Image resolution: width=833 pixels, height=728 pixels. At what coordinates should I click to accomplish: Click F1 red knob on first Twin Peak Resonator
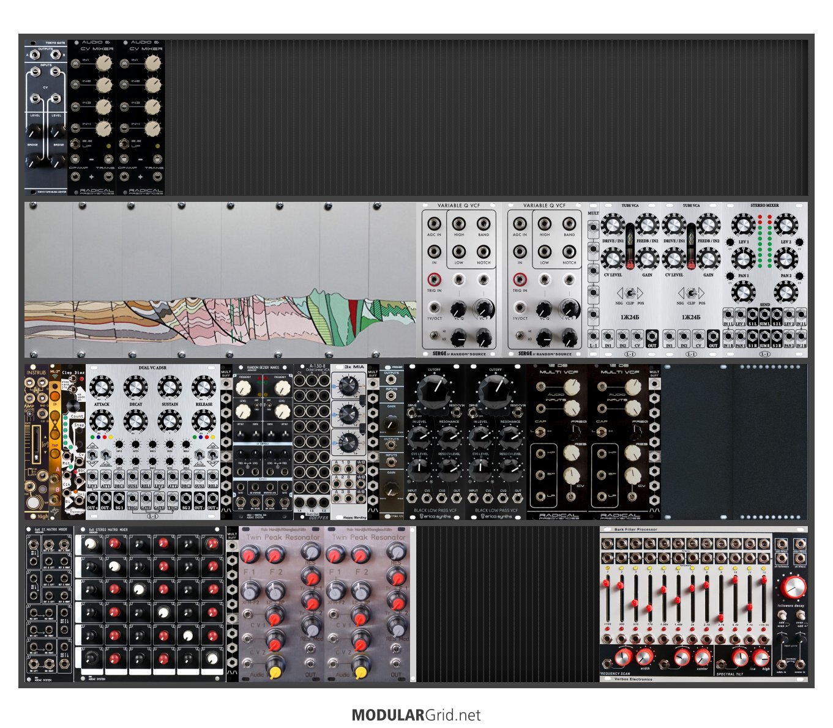[x=249, y=555]
